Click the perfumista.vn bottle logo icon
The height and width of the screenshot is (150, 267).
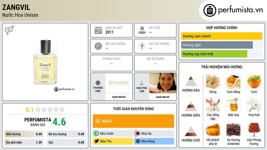pyautogui.click(x=210, y=10)
